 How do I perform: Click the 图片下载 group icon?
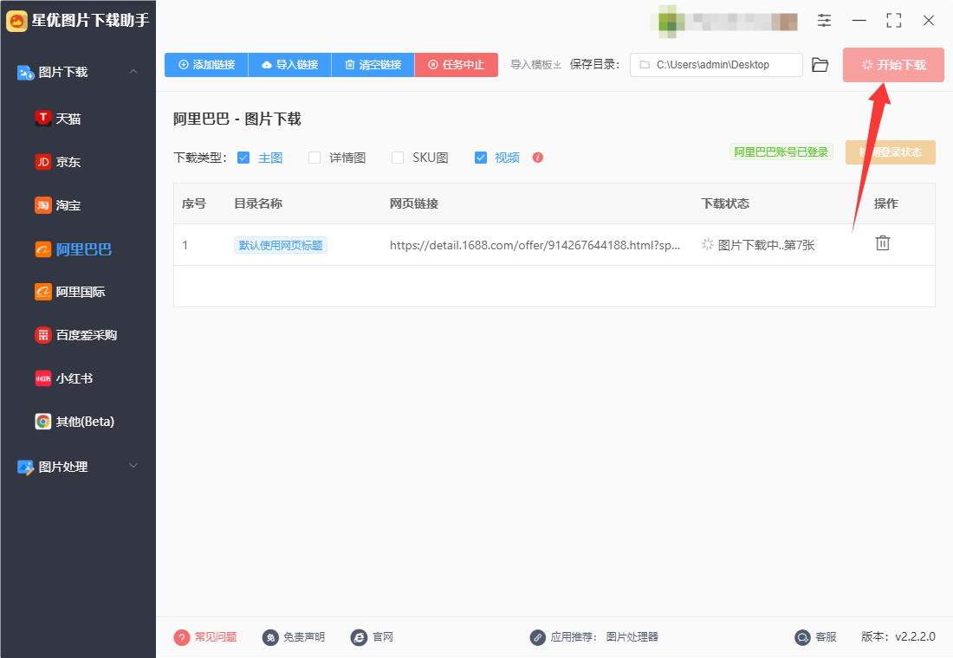[x=25, y=73]
